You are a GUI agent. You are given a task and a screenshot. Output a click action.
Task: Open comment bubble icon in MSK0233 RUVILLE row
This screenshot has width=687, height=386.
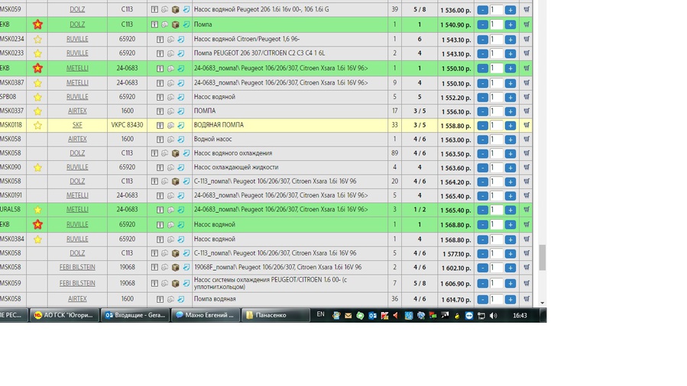tap(170, 53)
